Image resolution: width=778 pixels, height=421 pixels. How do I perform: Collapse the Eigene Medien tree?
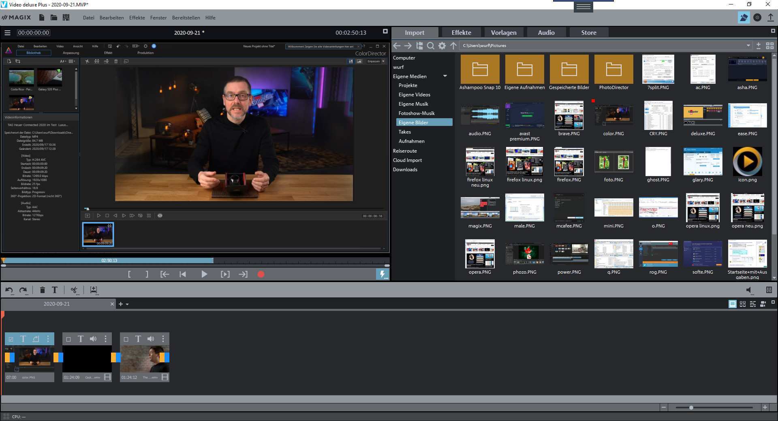[x=445, y=76]
